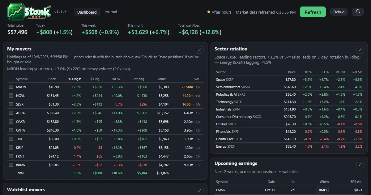Click the LMNR earnings symbol

(x=221, y=190)
